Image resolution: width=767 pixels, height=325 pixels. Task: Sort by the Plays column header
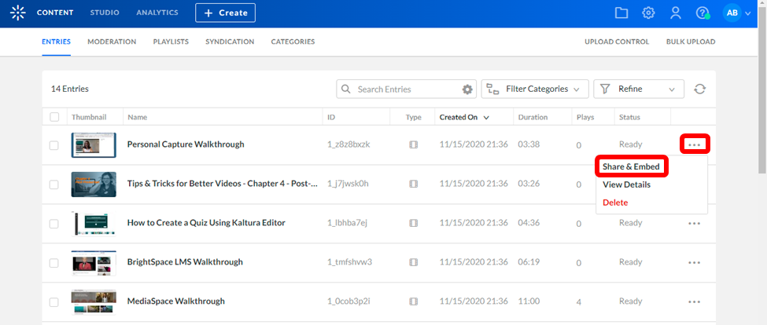pos(584,117)
